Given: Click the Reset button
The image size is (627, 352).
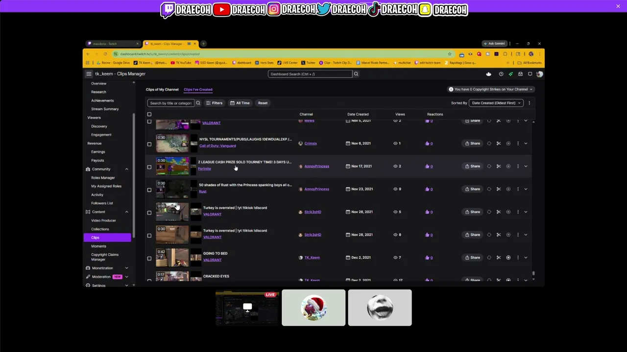Looking at the screenshot, I should coord(263,103).
